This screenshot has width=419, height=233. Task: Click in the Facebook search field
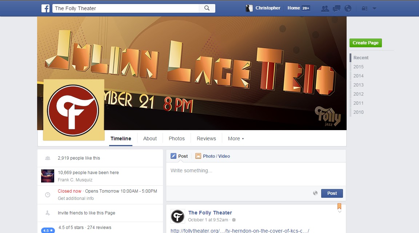[125, 8]
